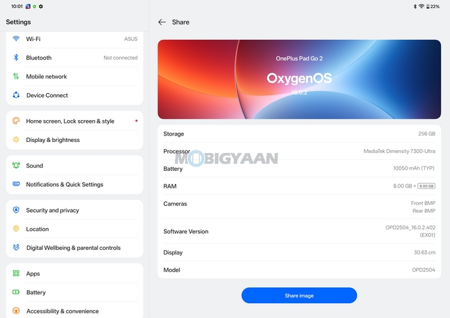
Task: Tap the green shield status bar icon
Action: point(35,6)
